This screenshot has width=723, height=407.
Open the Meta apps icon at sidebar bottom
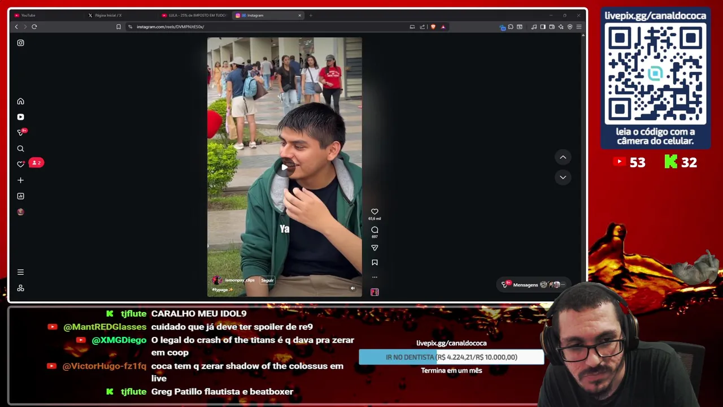point(20,288)
